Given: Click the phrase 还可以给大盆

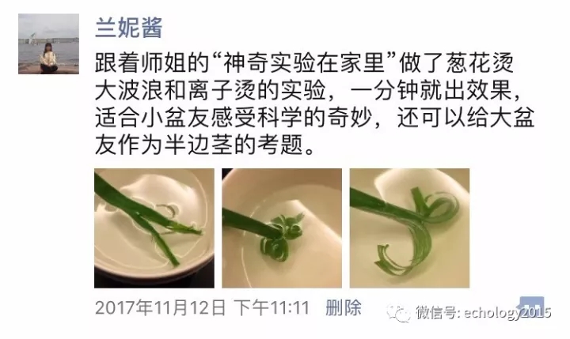Looking at the screenshot, I should pos(465,118).
